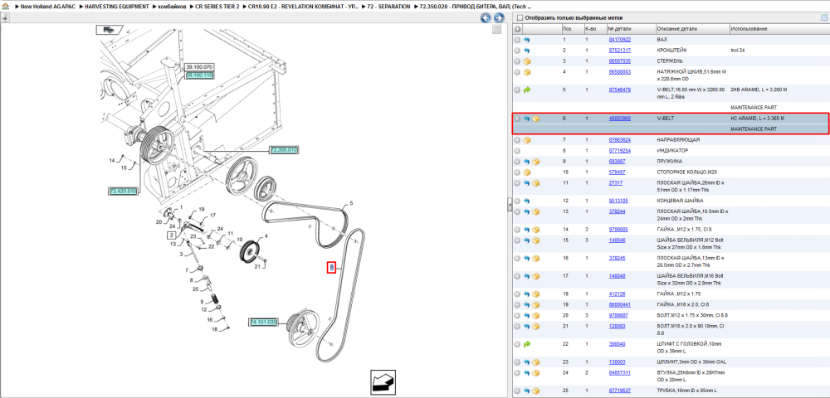830x398 pixels.
Task: Click the package box icon for СТЕРЖЕНЬ
Action: tap(527, 61)
